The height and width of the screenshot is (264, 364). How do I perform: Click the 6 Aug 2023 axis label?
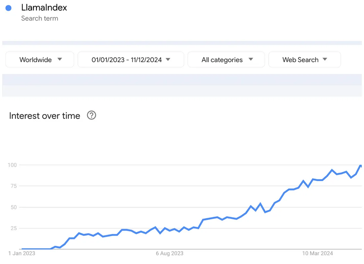click(169, 253)
